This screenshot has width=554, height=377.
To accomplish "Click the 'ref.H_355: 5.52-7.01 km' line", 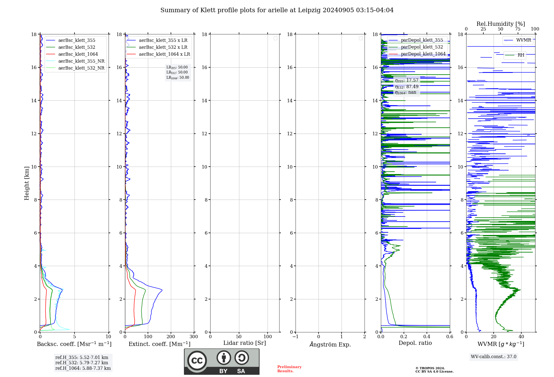I will tap(82, 358).
